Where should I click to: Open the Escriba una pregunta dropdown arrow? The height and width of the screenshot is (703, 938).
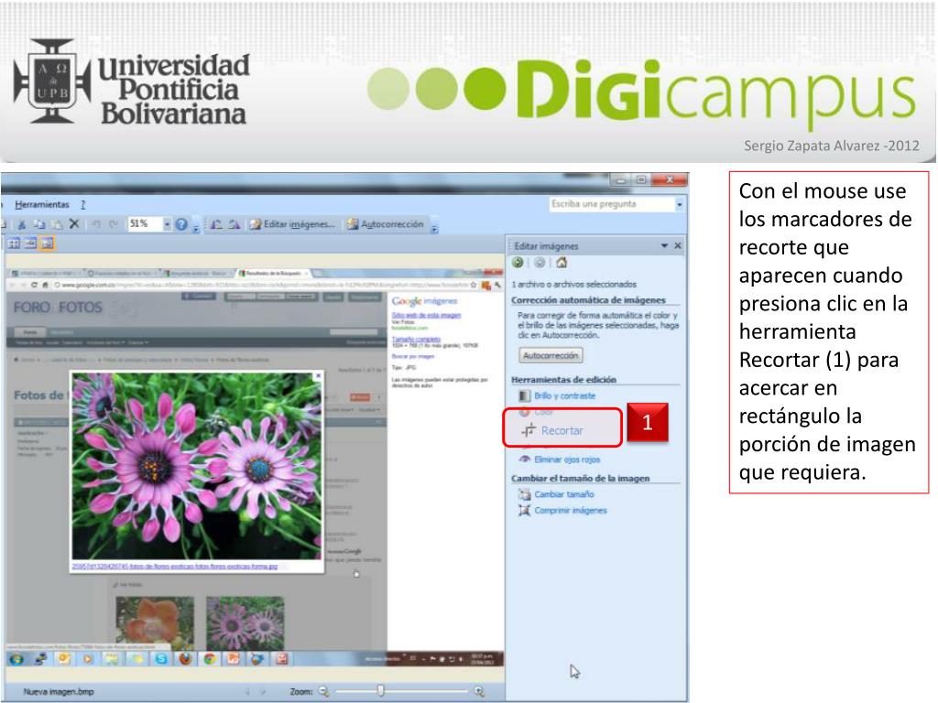[679, 204]
